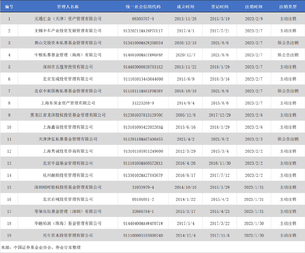Select 北京启域投资管理有限公司 cell
The width and height of the screenshot is (305, 253).
(x=68, y=199)
